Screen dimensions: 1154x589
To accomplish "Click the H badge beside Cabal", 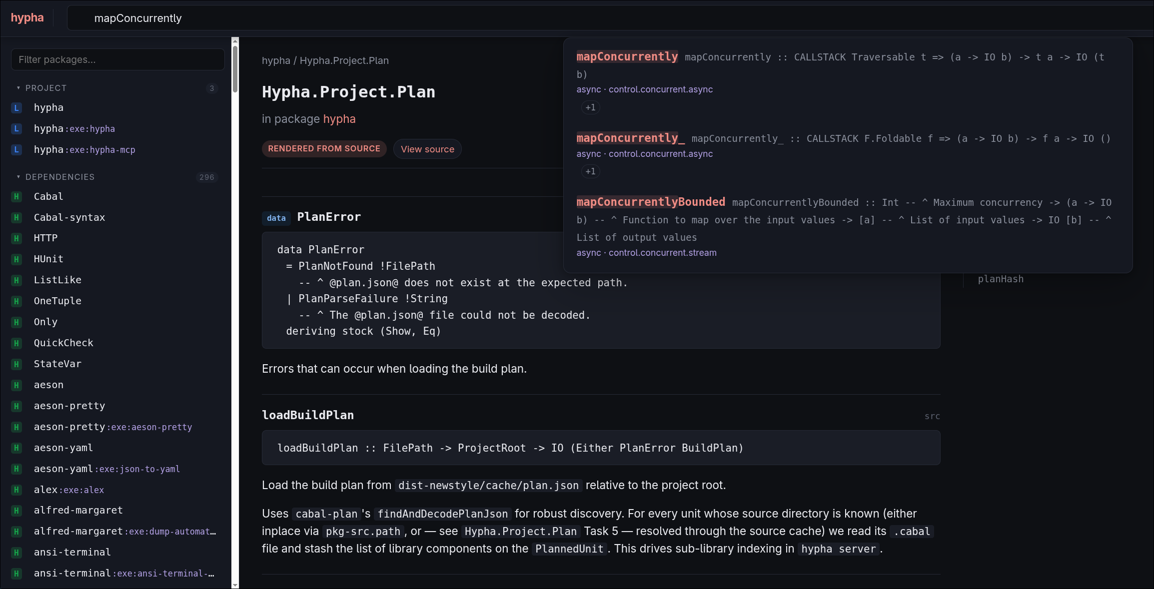I will coord(16,197).
